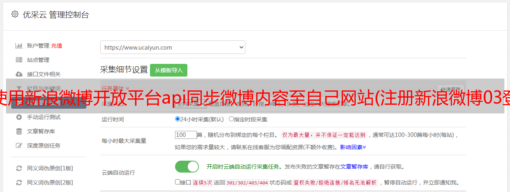The height and width of the screenshot is (192, 510).
Task: Click the database icon for 文章暂存库
Action: point(19,131)
